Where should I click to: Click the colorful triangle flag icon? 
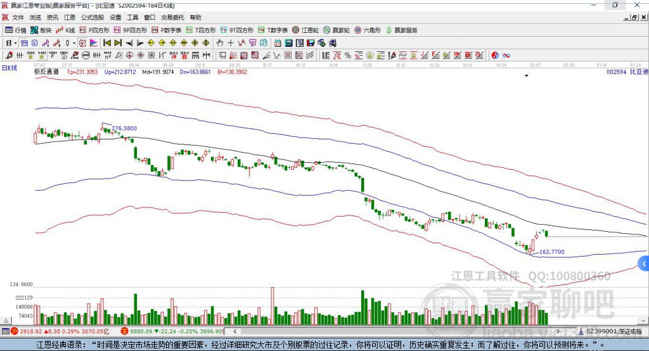tap(94, 43)
